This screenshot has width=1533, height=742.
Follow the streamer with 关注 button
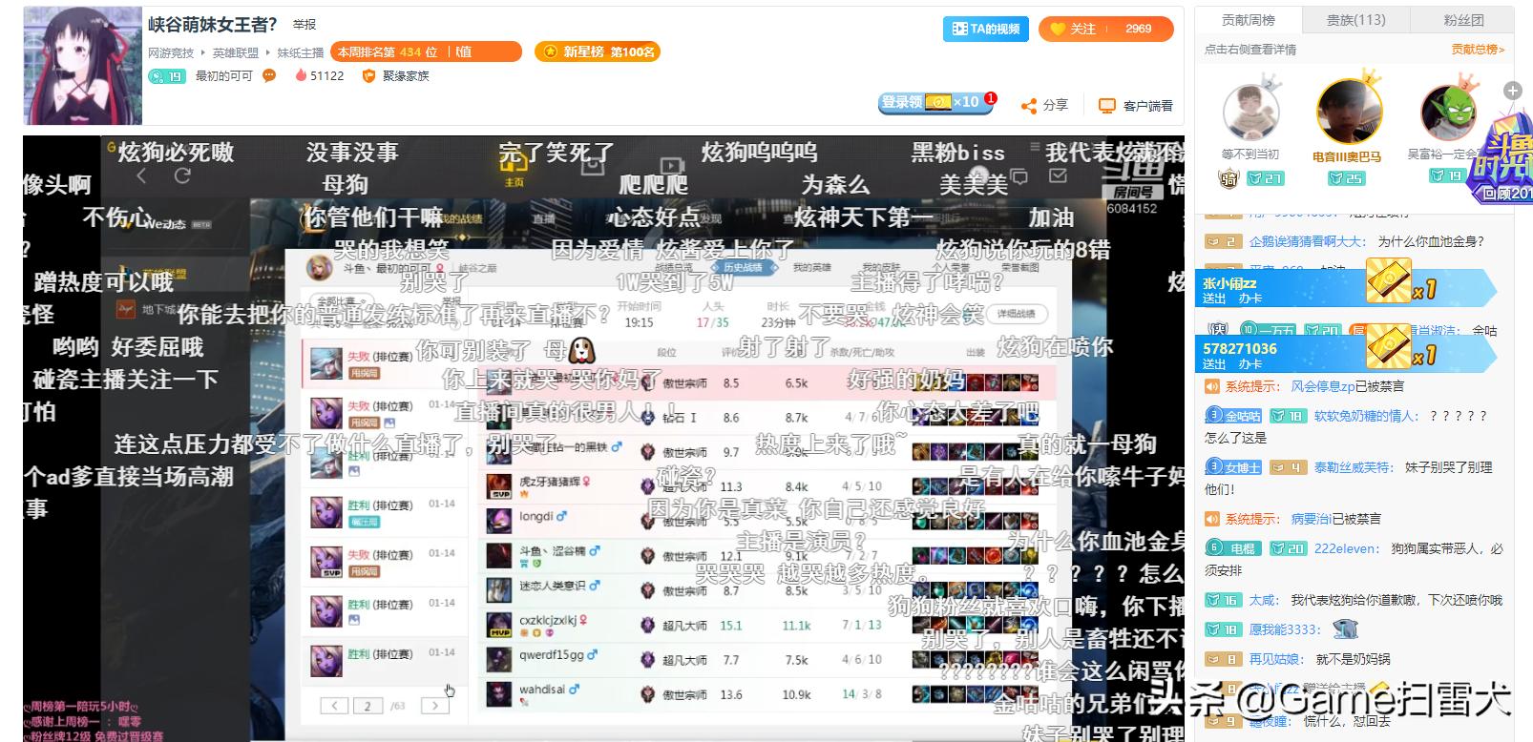1074,29
